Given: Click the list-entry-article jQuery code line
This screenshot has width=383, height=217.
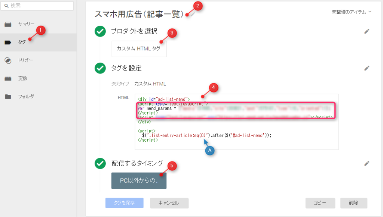Looking at the screenshot, I should coord(206,135).
